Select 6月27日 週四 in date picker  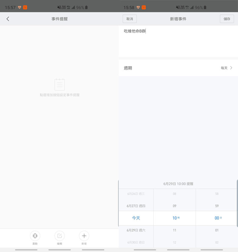pos(136,206)
